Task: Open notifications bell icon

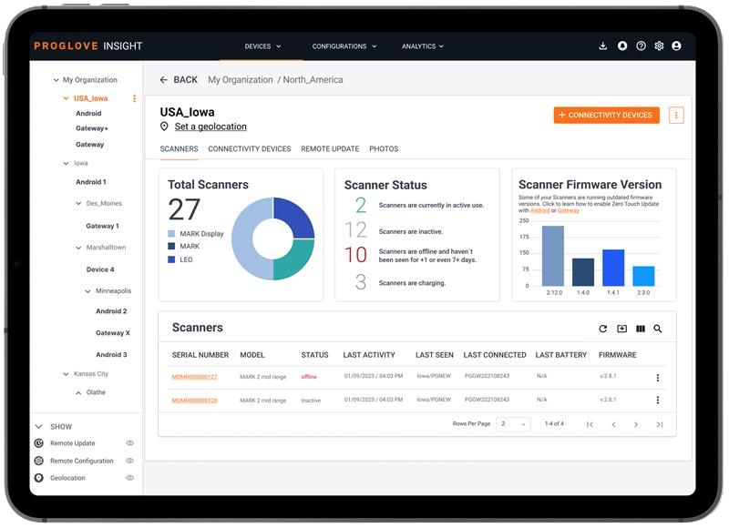Action: pos(622,46)
